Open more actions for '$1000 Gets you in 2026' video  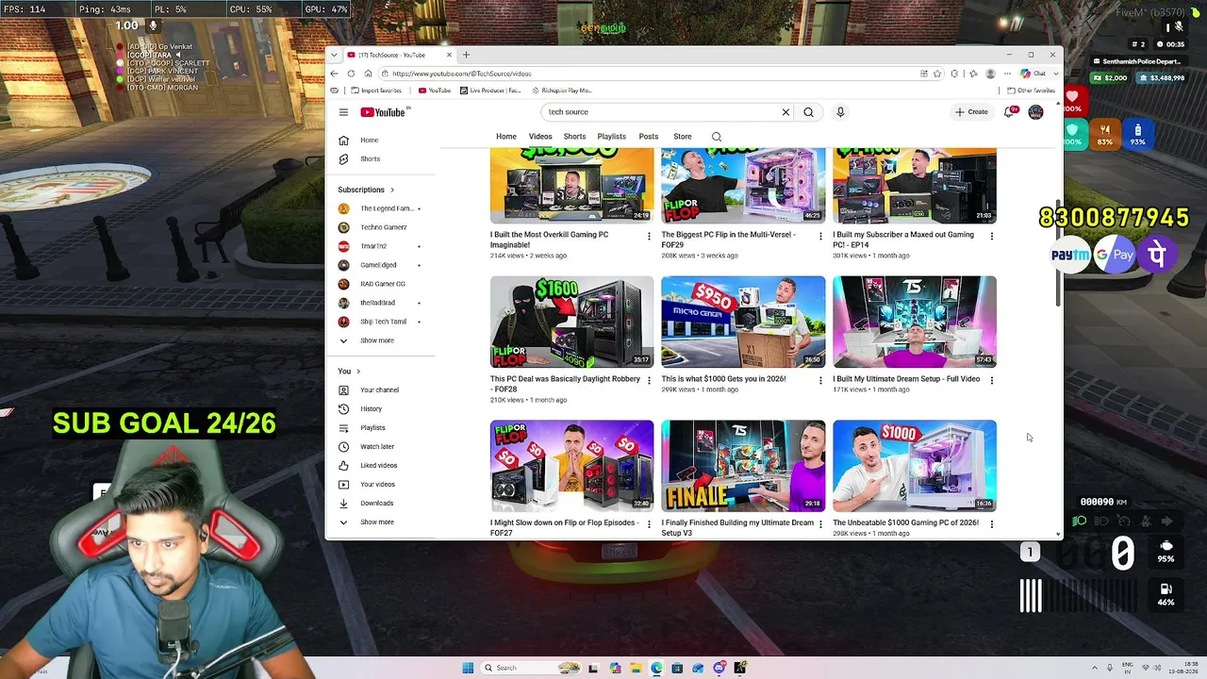point(819,380)
